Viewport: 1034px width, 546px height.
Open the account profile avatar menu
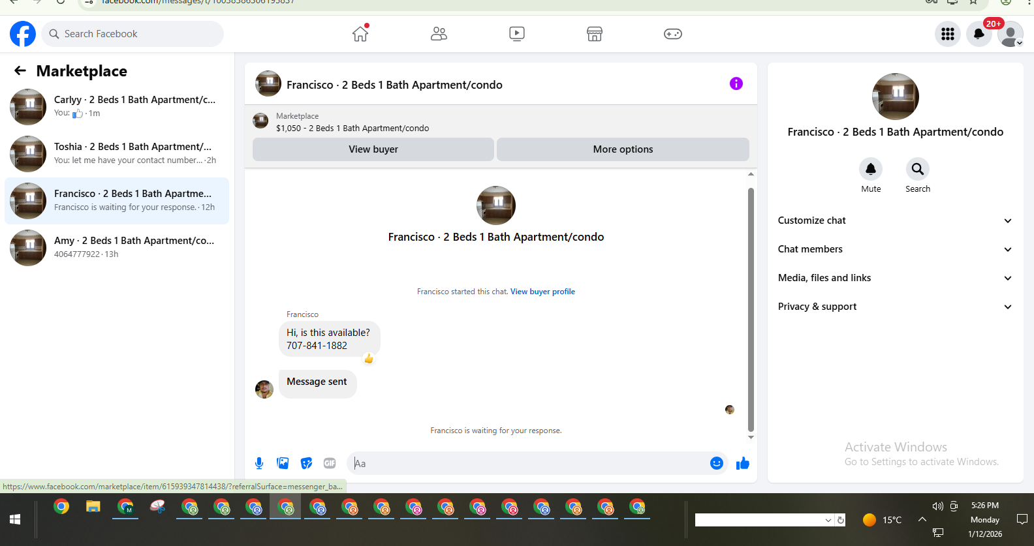[1010, 34]
